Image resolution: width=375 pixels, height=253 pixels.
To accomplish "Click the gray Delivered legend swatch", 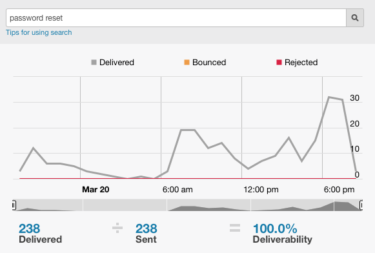I will [94, 63].
